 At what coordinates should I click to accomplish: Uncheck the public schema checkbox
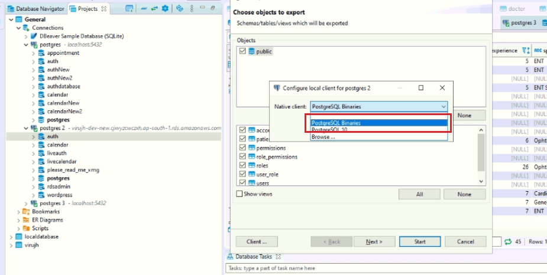(243, 51)
